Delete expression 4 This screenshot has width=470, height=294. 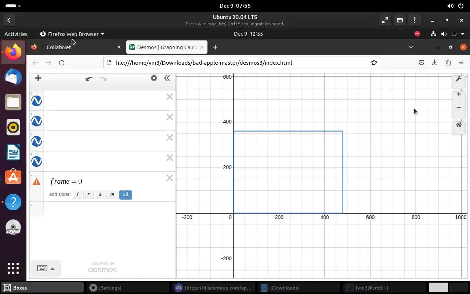coord(169,158)
